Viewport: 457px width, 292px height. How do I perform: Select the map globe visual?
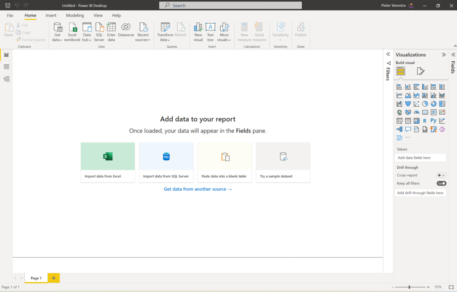coord(399,113)
